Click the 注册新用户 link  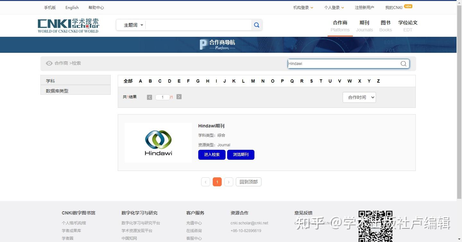364,7
